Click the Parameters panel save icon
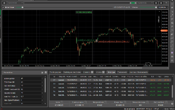This screenshot has height=110, width=175. (x=46, y=72)
